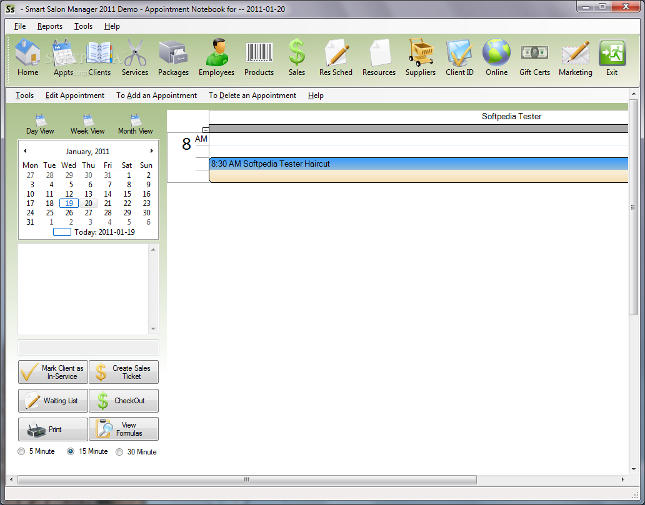Screen dimensions: 645x505
Task: Open the Client ID monitor icon
Action: click(459, 57)
